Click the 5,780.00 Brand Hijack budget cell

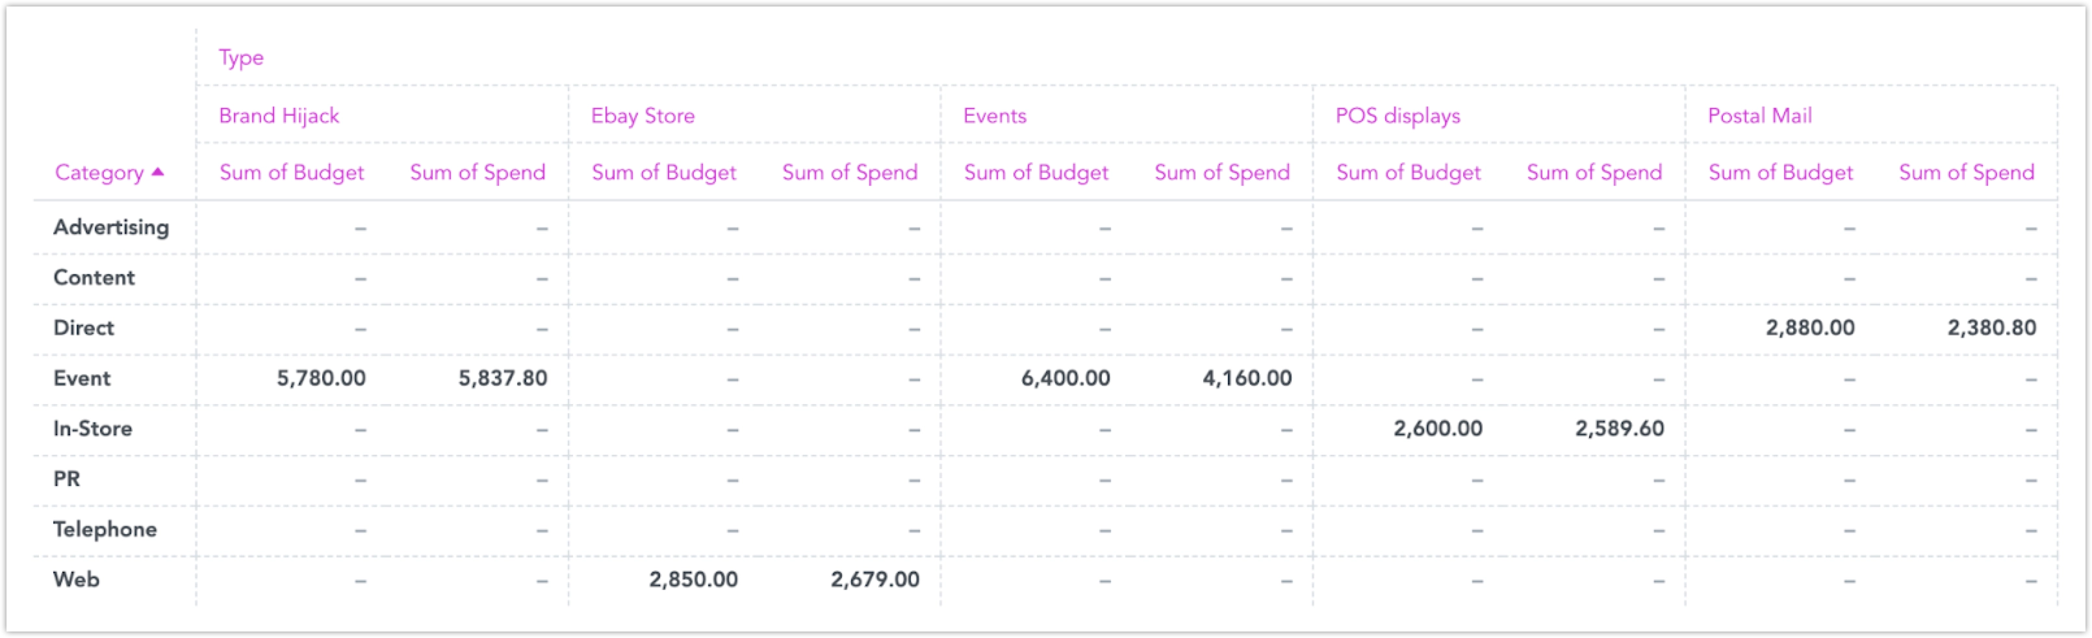[321, 378]
